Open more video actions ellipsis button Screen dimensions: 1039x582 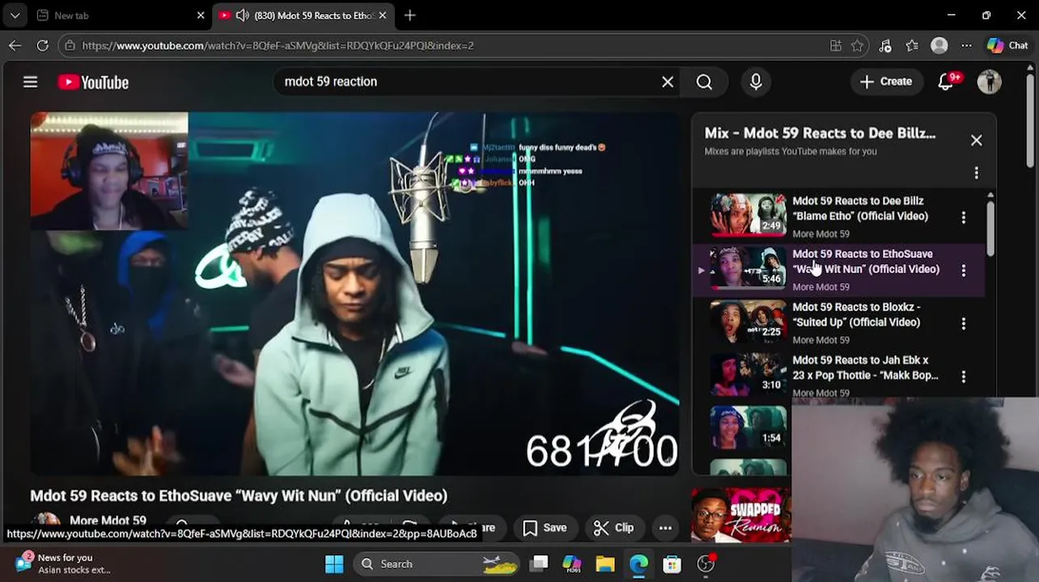click(665, 528)
